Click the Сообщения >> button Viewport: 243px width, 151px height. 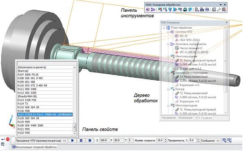point(210,140)
